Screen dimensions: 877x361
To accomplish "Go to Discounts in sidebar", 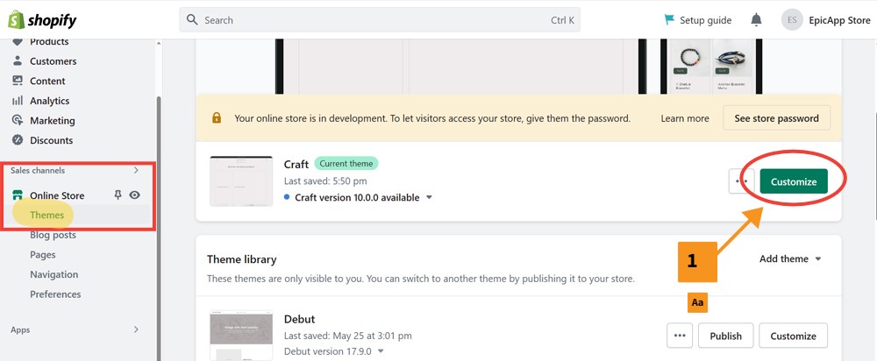I will point(52,140).
